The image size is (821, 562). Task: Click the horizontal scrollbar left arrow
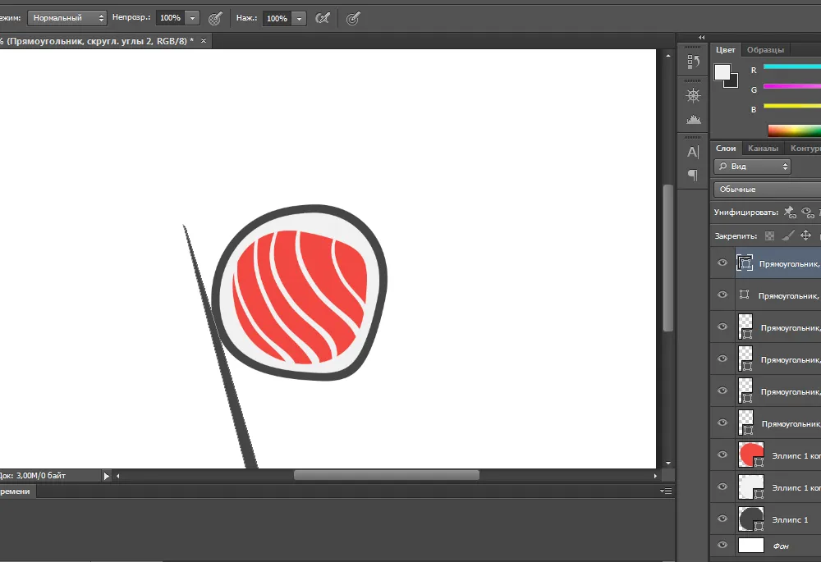point(117,476)
